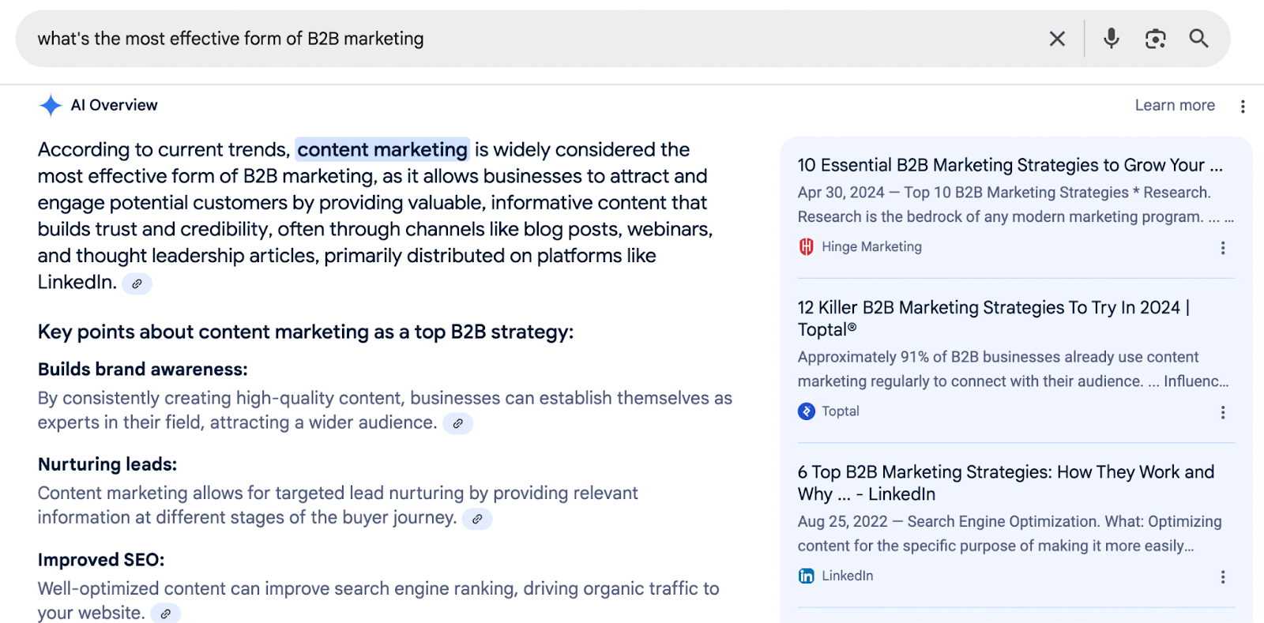Open AI Overview three-dot options menu
The image size is (1264, 623).
click(1243, 107)
